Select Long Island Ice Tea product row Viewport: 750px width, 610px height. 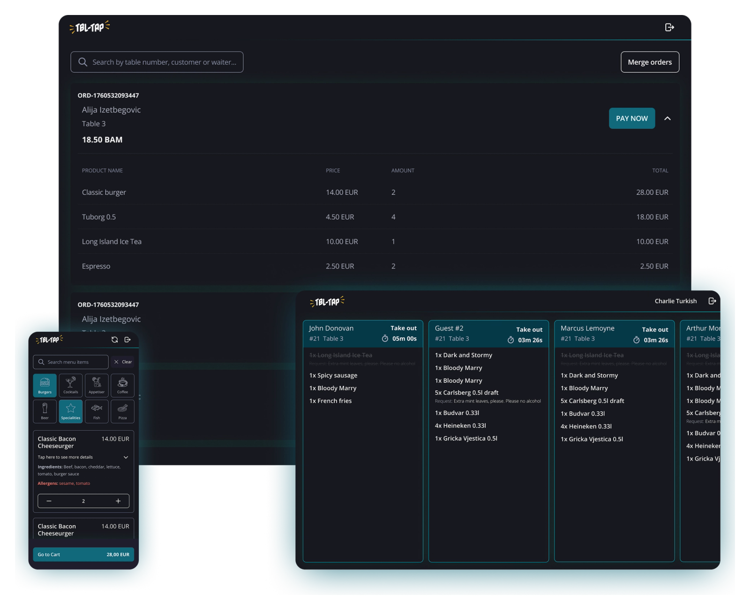pos(375,242)
